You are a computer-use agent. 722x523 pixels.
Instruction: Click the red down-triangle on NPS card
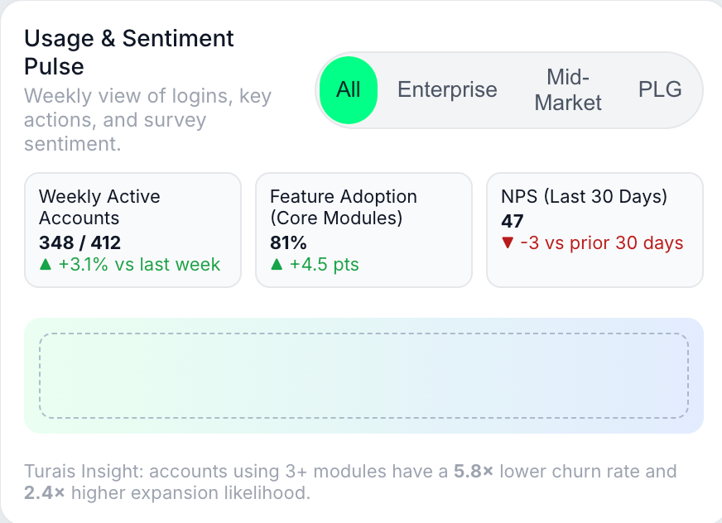coord(508,243)
